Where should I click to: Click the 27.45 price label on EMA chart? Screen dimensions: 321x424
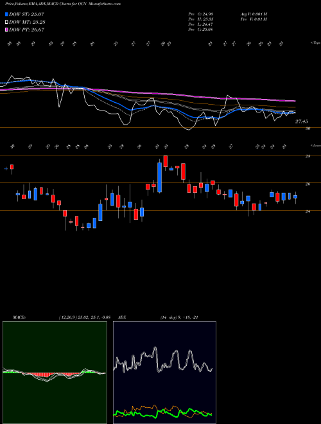[x=301, y=122]
